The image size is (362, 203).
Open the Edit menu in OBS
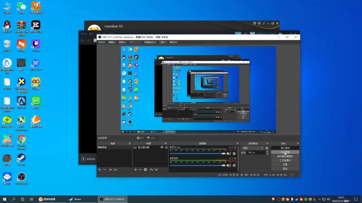pos(112,42)
